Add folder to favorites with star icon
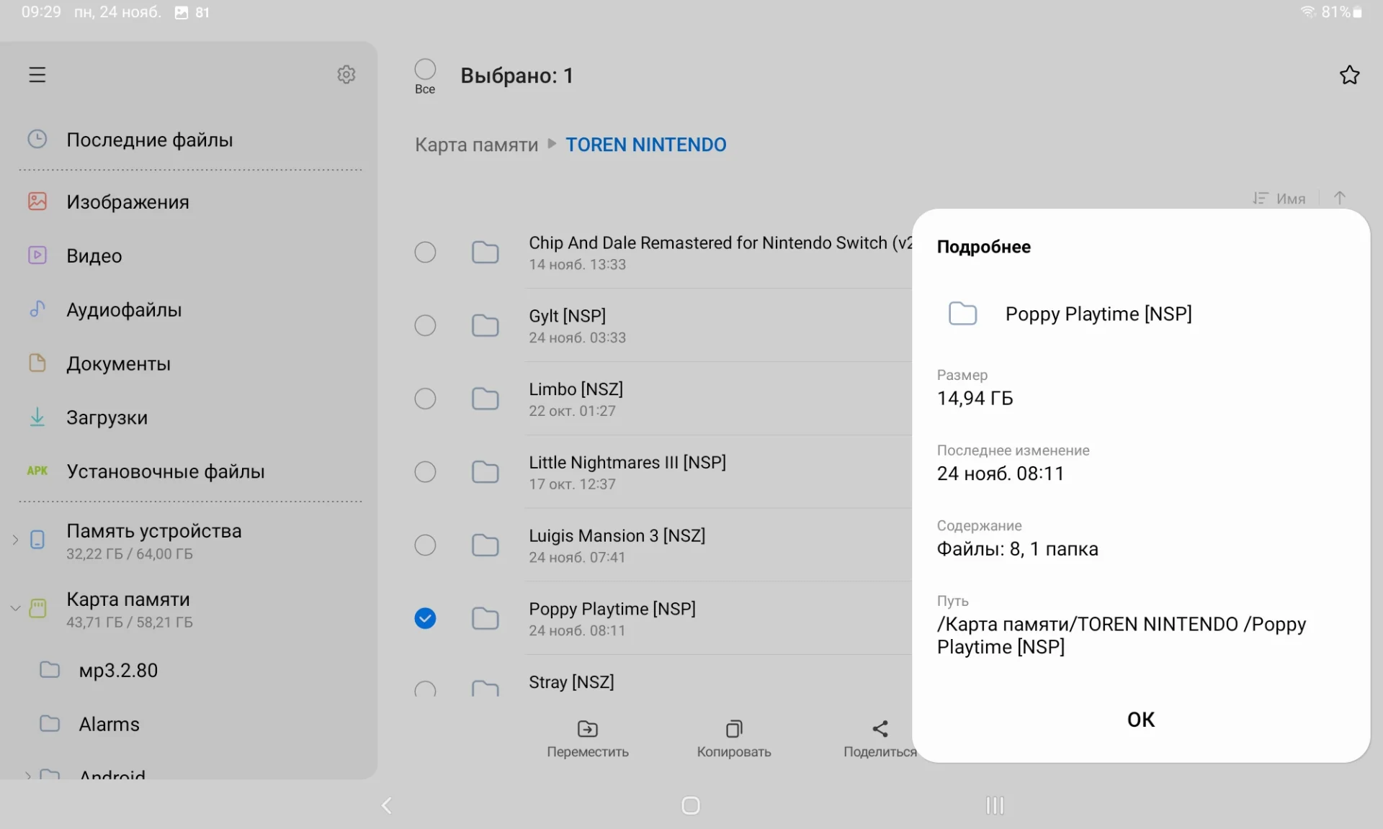 [x=1349, y=75]
